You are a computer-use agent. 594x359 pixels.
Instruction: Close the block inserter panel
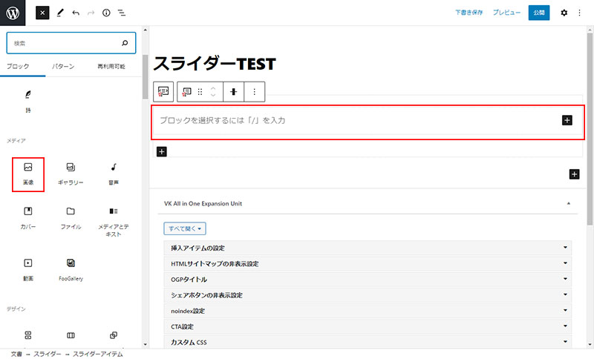point(42,13)
